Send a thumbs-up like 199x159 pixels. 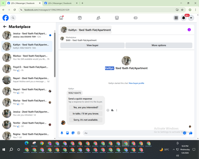(x=191, y=133)
